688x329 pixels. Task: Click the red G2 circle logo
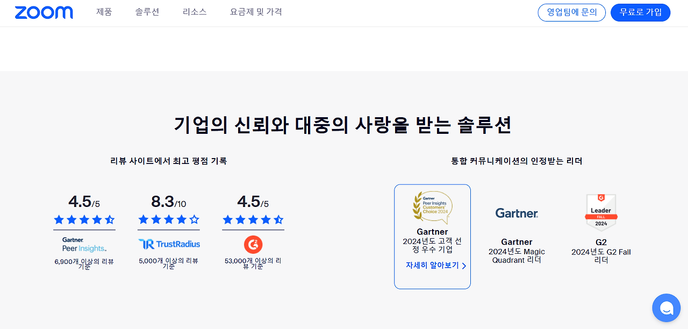pos(253,245)
